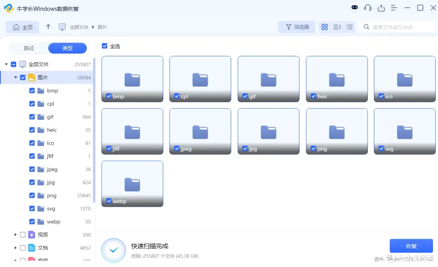The height and width of the screenshot is (267, 438).
Task: Open the heic folder thumbnail
Action: [x=337, y=79]
